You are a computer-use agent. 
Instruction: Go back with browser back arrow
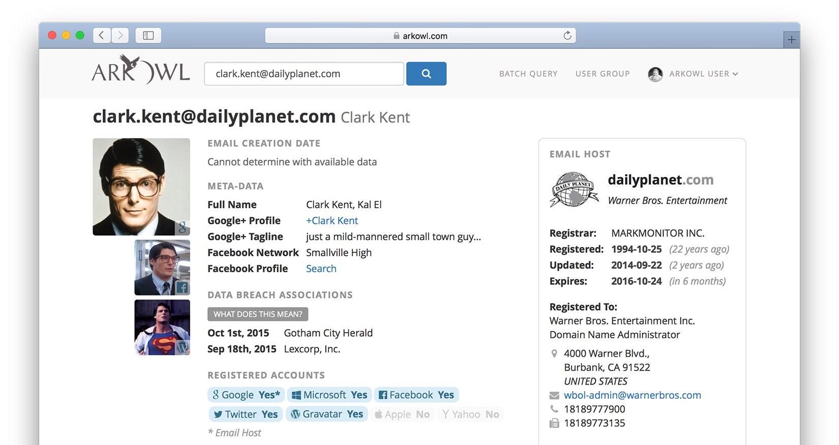[102, 35]
